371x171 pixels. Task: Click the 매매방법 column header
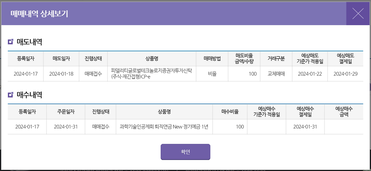point(212,58)
